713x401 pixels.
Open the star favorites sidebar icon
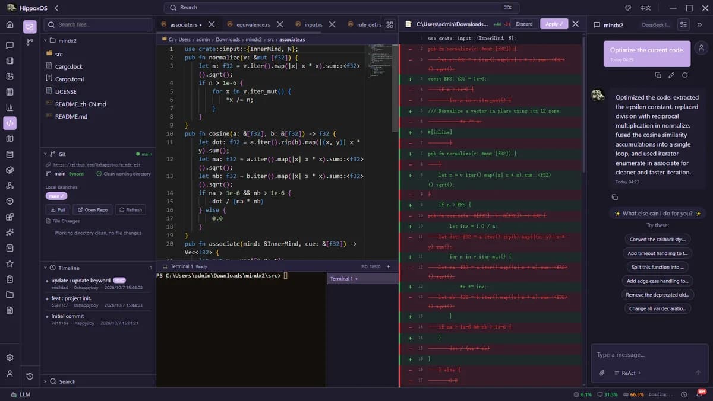pos(10,263)
